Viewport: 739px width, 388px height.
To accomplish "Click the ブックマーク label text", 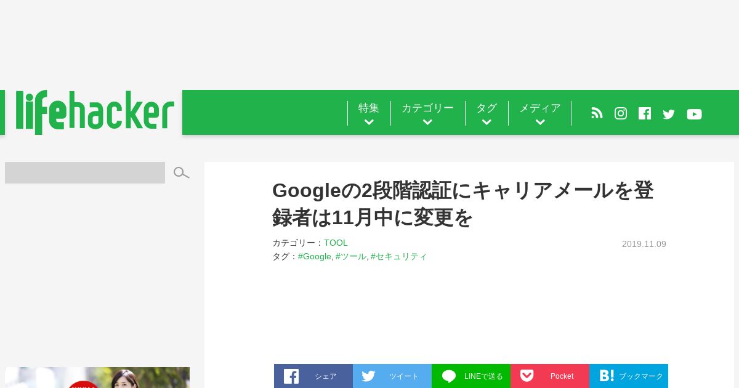I will tap(641, 376).
